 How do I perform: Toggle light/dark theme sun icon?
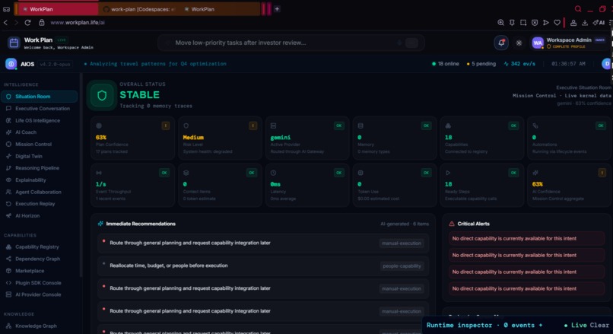(x=519, y=43)
